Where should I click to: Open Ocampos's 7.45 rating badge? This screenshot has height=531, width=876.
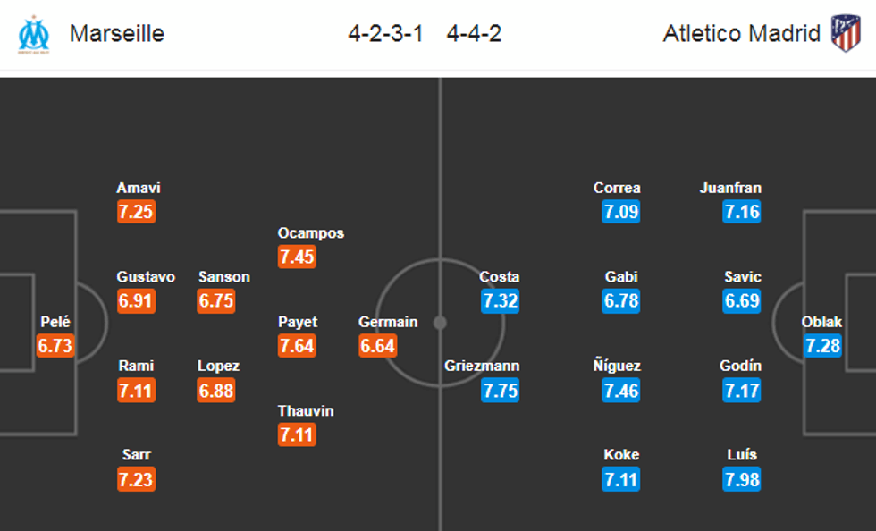click(x=297, y=257)
